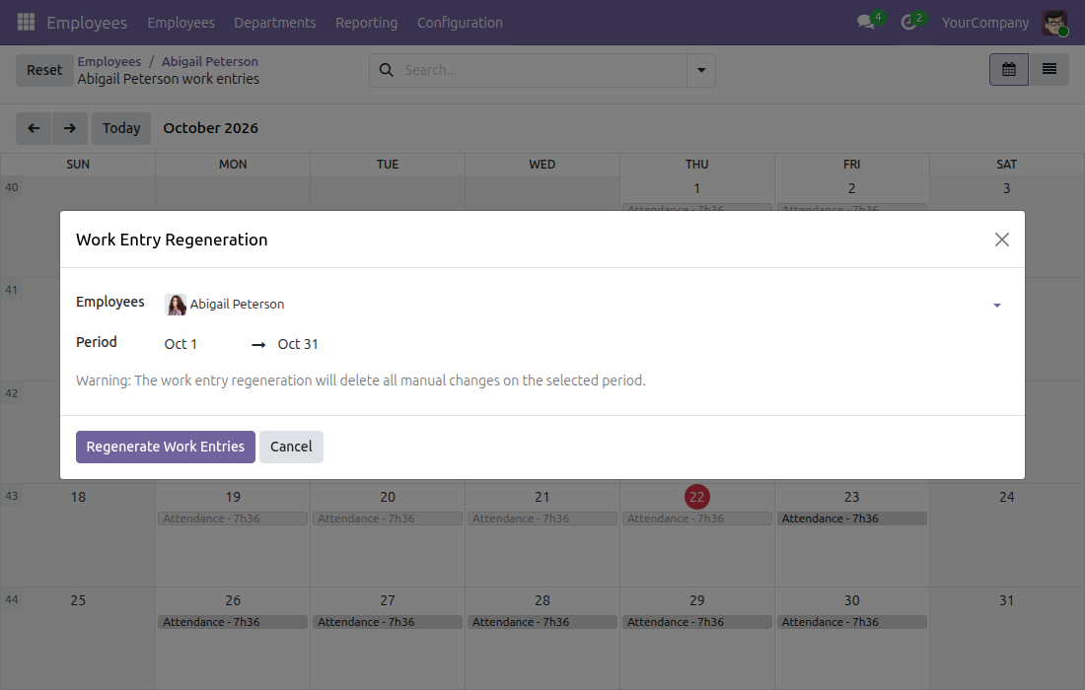
Task: Go to previous month arrow
Action: click(x=34, y=128)
